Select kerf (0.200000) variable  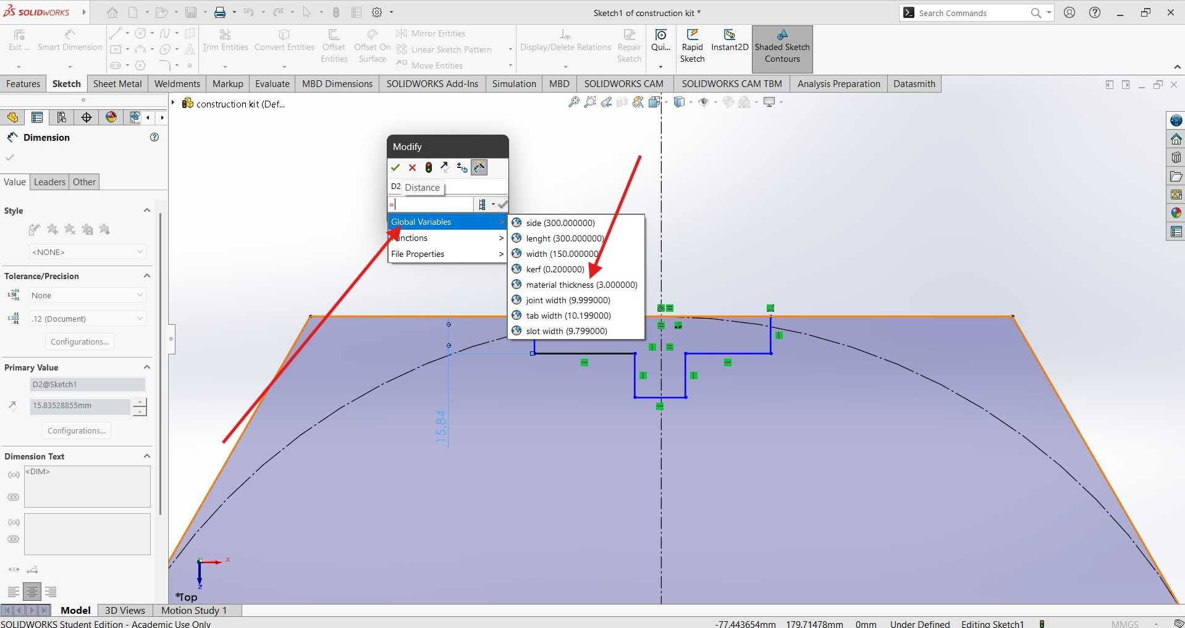pos(576,269)
